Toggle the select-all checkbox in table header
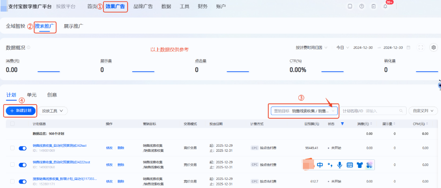This screenshot has height=188, width=441. tap(12, 124)
